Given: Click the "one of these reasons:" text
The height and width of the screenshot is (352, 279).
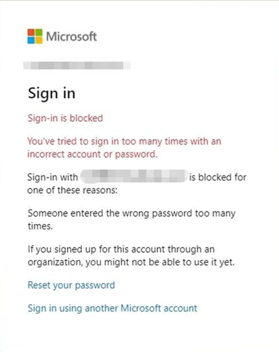Looking at the screenshot, I should point(73,190).
